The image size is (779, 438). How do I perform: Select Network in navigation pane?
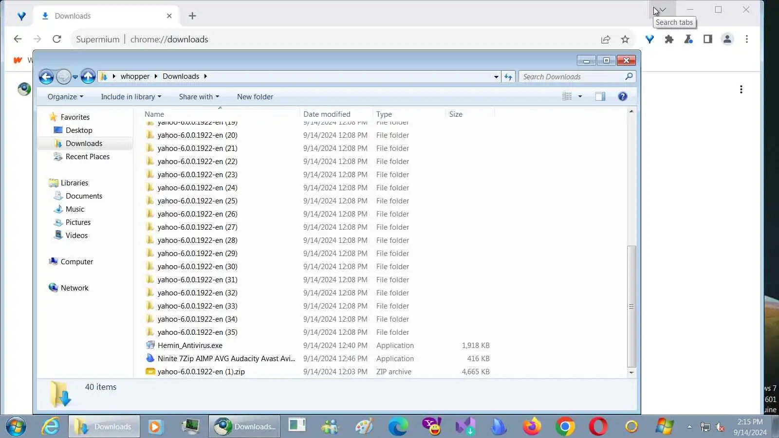click(x=74, y=288)
